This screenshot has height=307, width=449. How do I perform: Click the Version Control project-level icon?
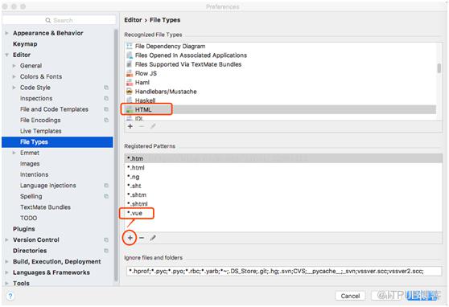point(106,239)
